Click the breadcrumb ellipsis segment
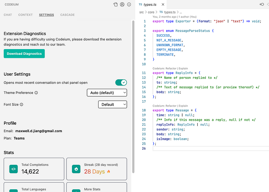The width and height of the screenshot is (269, 192). click(181, 12)
